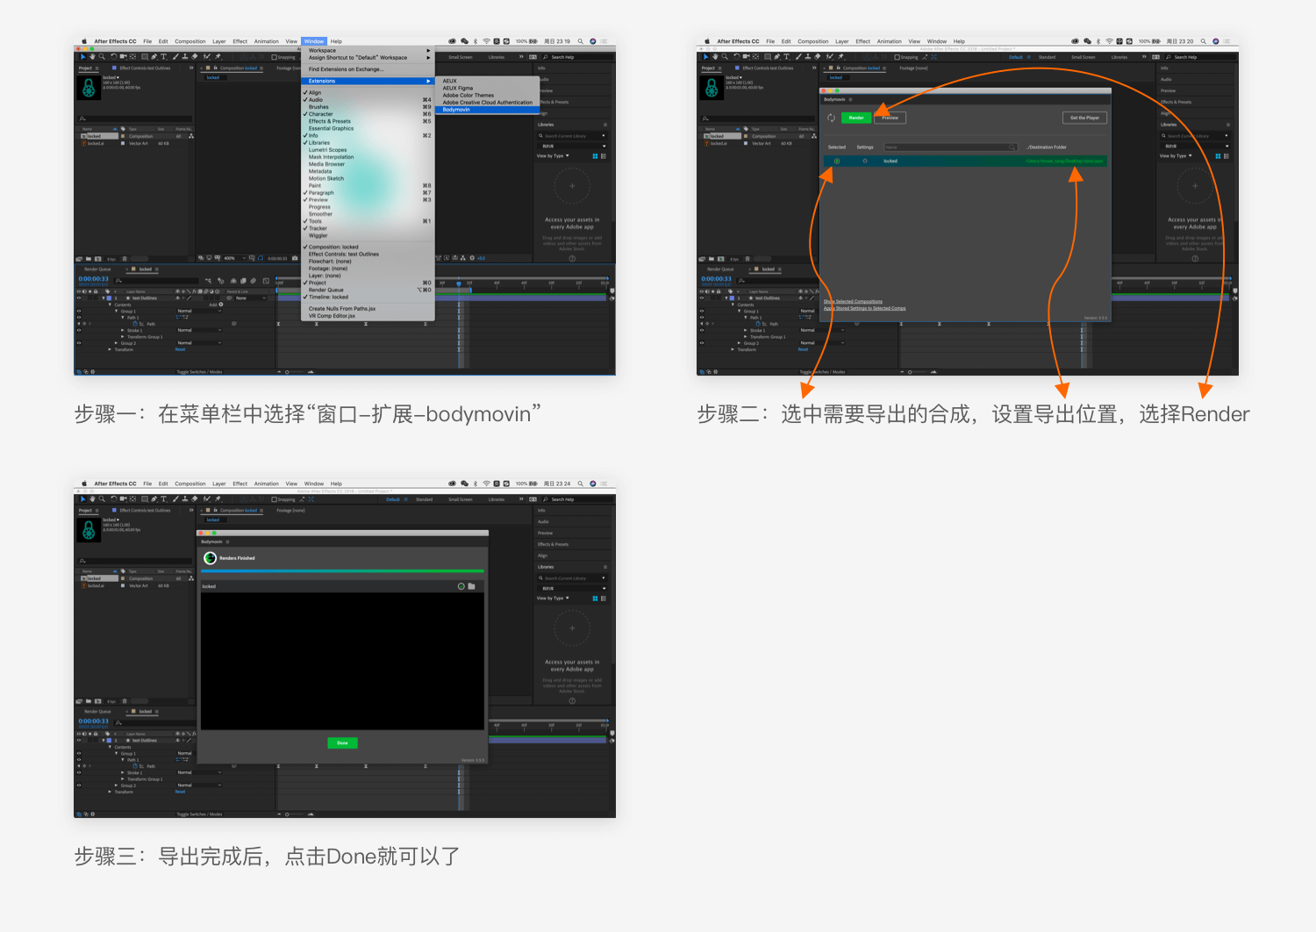1316x932 pixels.
Task: Click the green check icon in locked render row
Action: [x=461, y=586]
